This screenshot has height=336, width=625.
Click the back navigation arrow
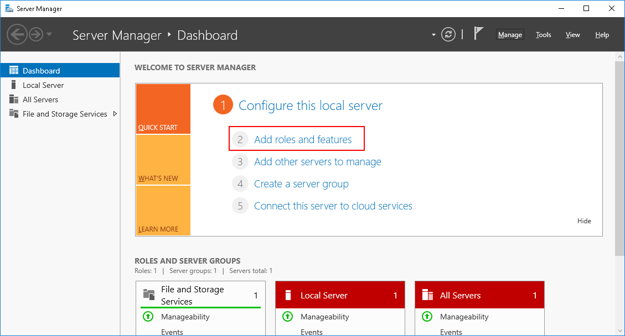(x=17, y=34)
